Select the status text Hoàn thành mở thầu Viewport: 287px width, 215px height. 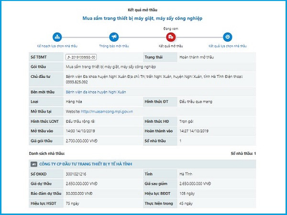(197, 57)
